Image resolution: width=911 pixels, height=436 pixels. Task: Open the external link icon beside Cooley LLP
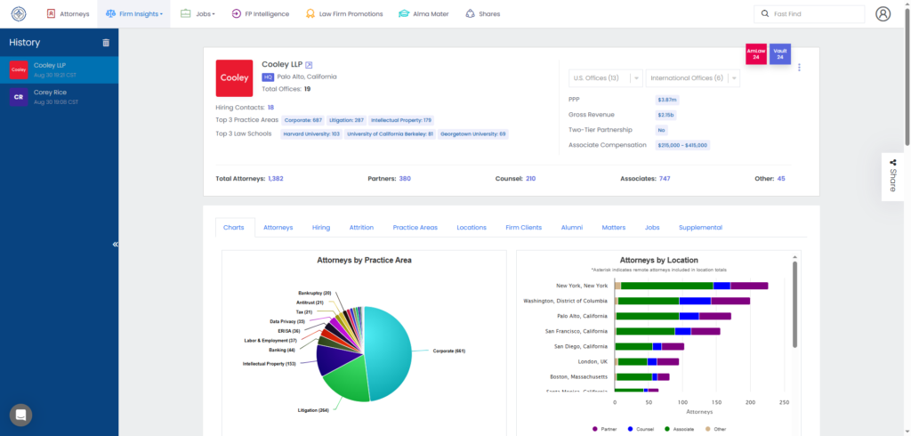point(309,65)
